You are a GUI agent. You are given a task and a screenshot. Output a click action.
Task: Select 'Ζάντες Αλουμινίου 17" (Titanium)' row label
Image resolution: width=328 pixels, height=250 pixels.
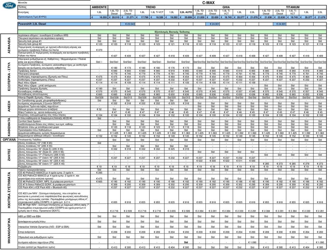(41, 155)
